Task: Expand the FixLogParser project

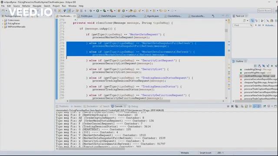Action: (x=3, y=23)
